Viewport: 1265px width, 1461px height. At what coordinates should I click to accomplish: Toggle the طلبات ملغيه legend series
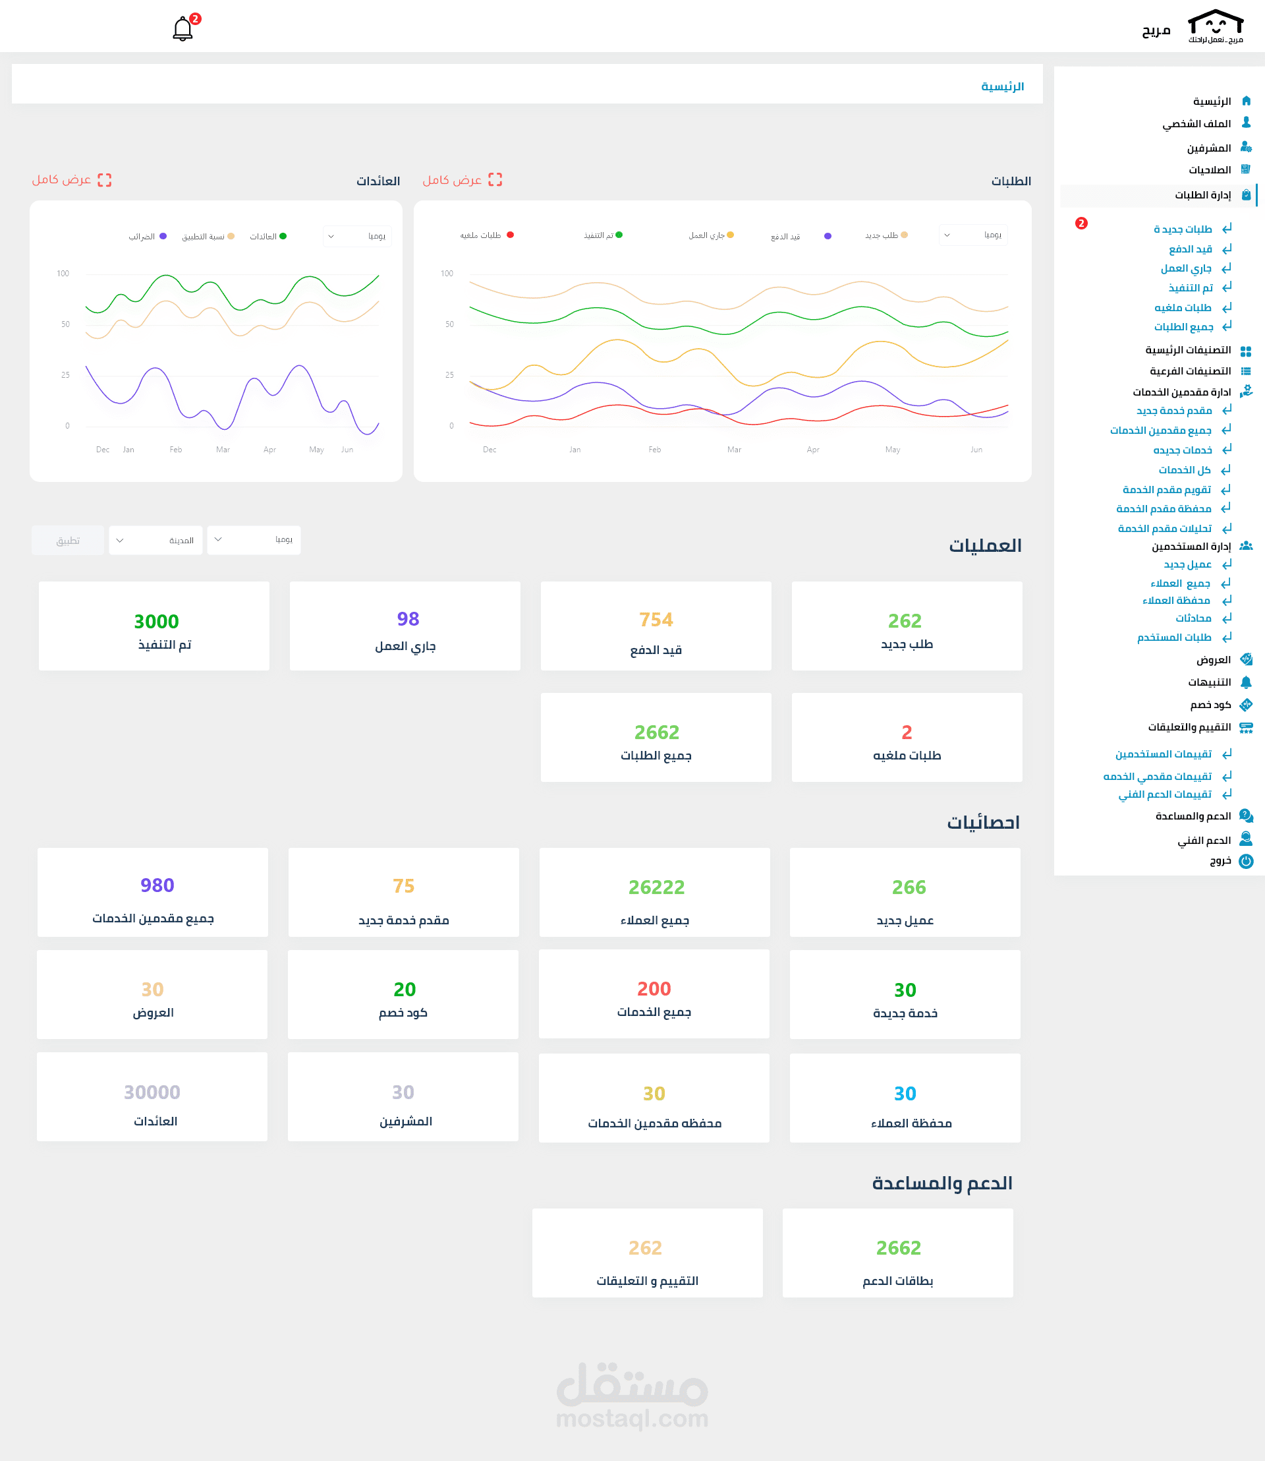486,235
